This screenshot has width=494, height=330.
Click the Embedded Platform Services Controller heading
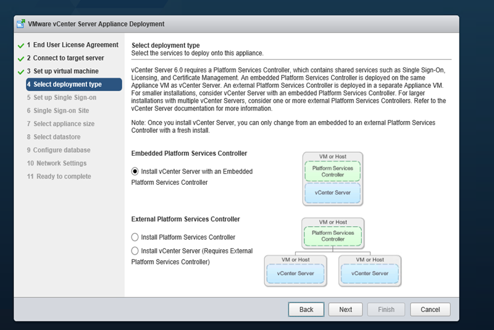click(189, 153)
